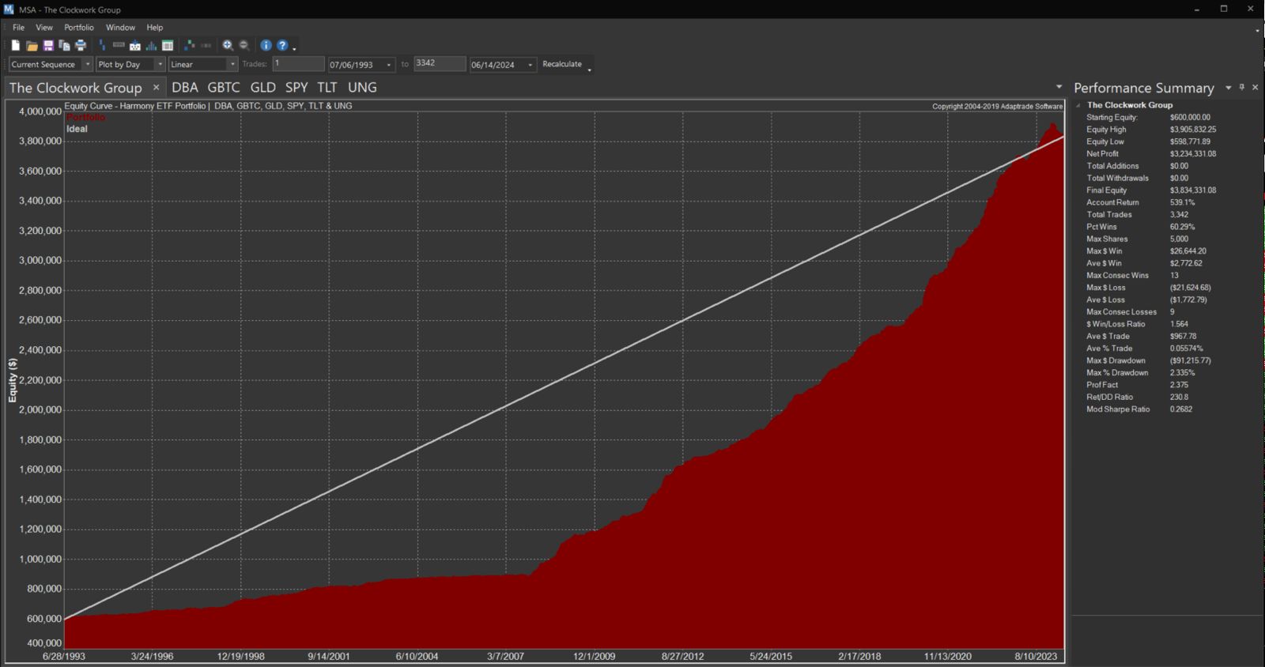Open help with the question mark icon
This screenshot has width=1265, height=667.
[282, 46]
